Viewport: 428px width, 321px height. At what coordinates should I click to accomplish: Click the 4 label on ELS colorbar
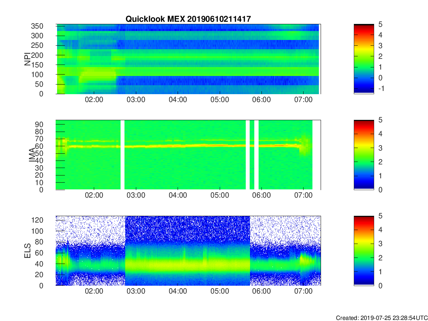click(x=380, y=230)
